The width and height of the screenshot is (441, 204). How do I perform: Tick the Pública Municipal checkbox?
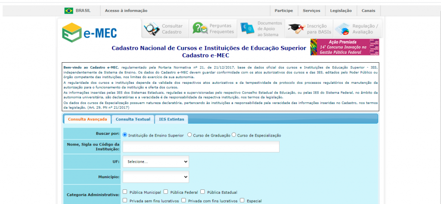click(125, 192)
